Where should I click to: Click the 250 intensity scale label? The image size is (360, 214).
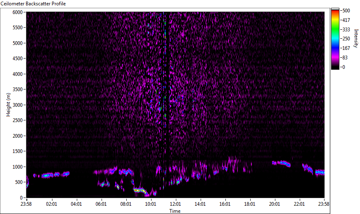(x=346, y=38)
